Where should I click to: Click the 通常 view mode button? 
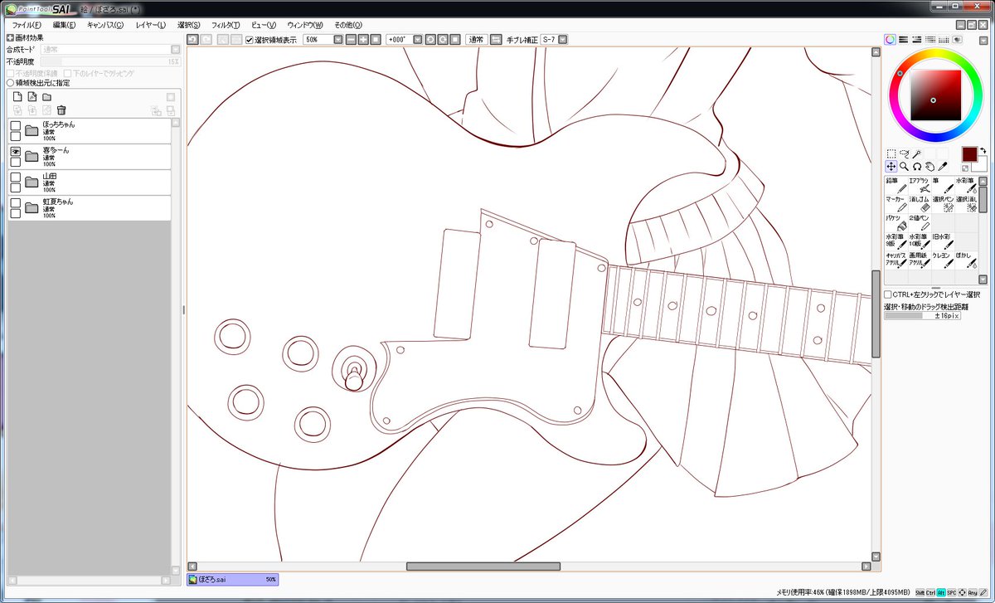tap(475, 39)
